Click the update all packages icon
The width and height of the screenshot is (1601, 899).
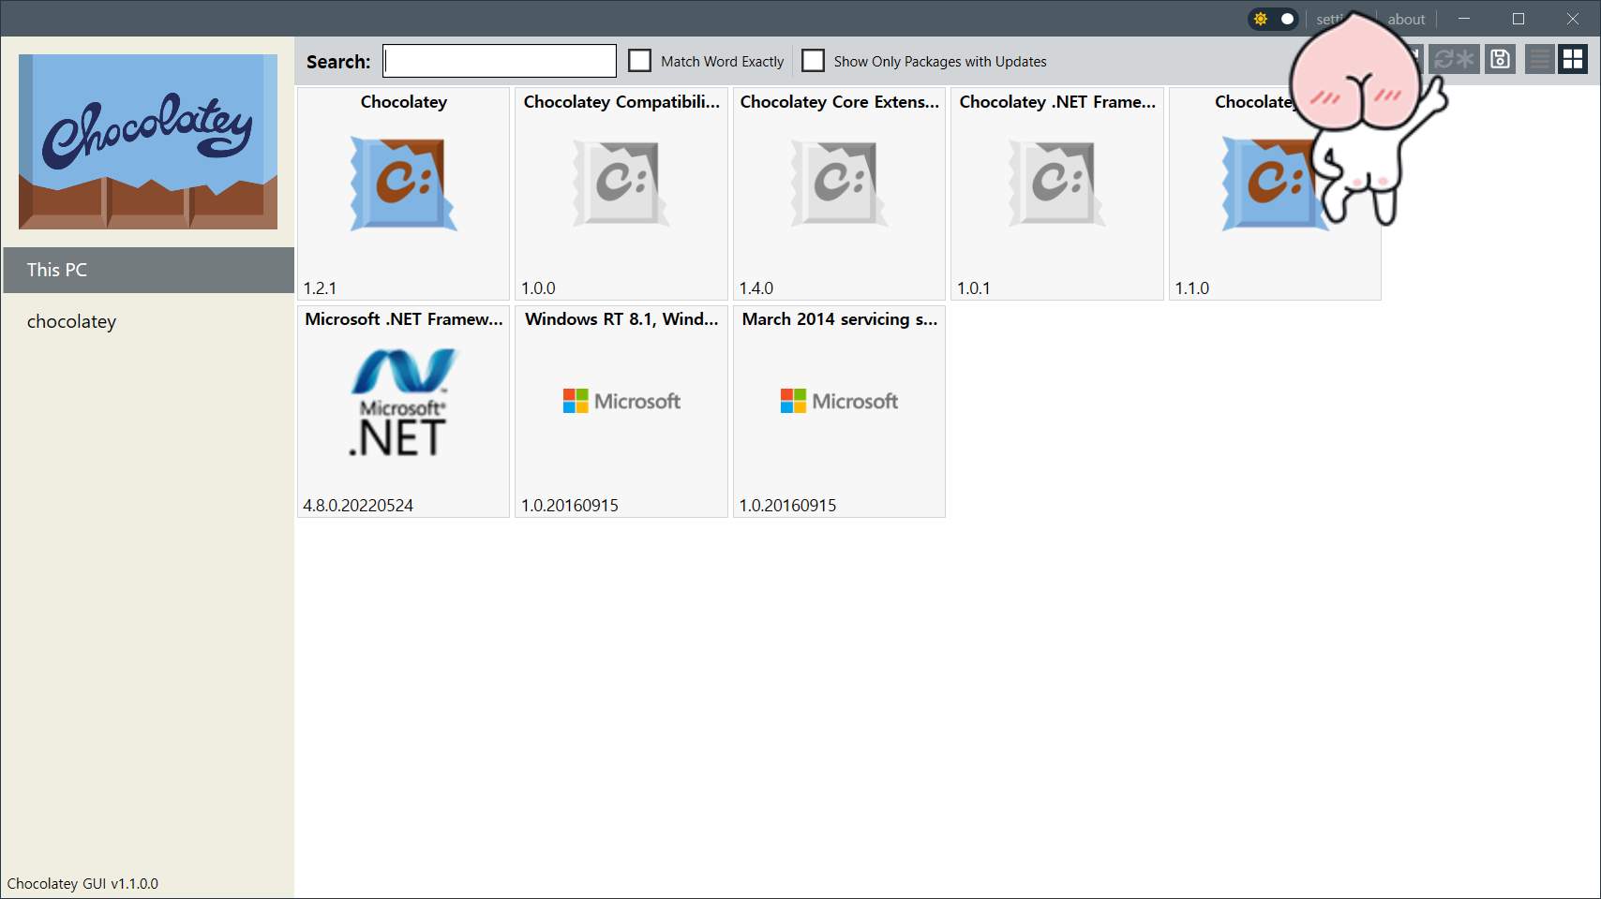[1455, 60]
